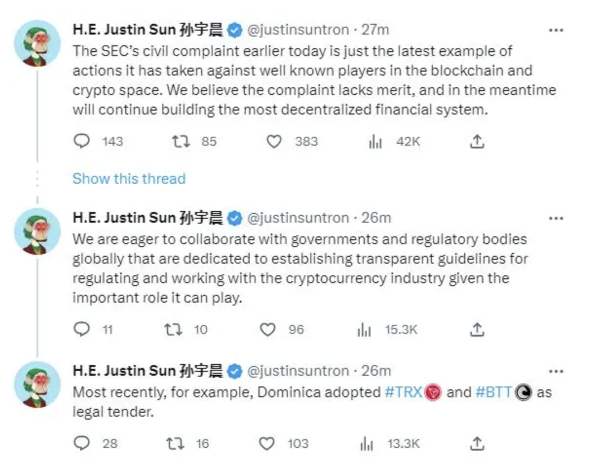Share the SEC civil complaint tweet
This screenshot has height=461, width=594.
477,142
